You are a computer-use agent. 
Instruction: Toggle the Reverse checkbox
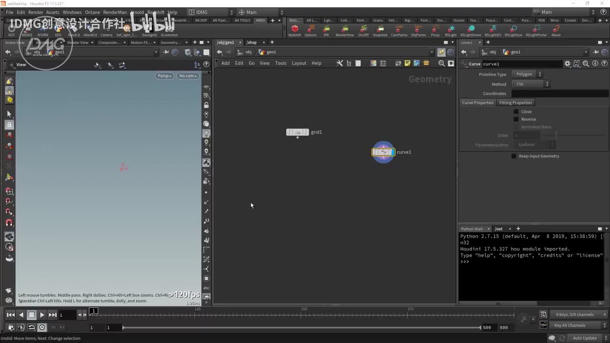click(x=516, y=119)
